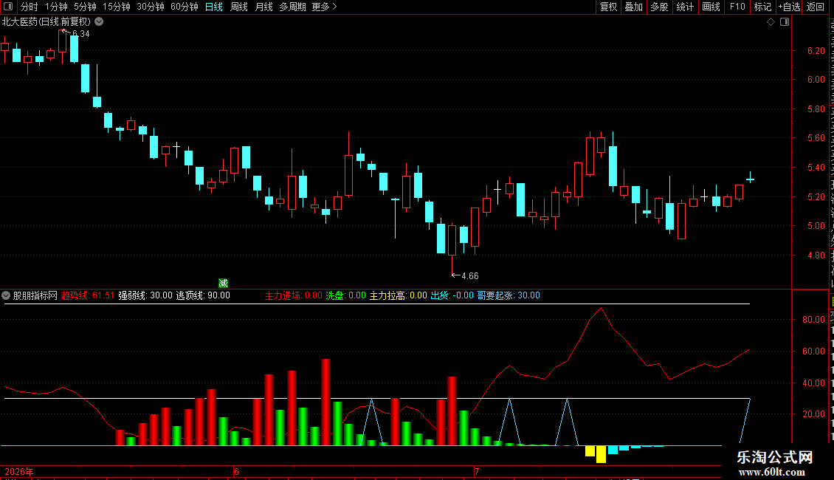
Task: Click the 6.34 high price annotation
Action: [80, 33]
